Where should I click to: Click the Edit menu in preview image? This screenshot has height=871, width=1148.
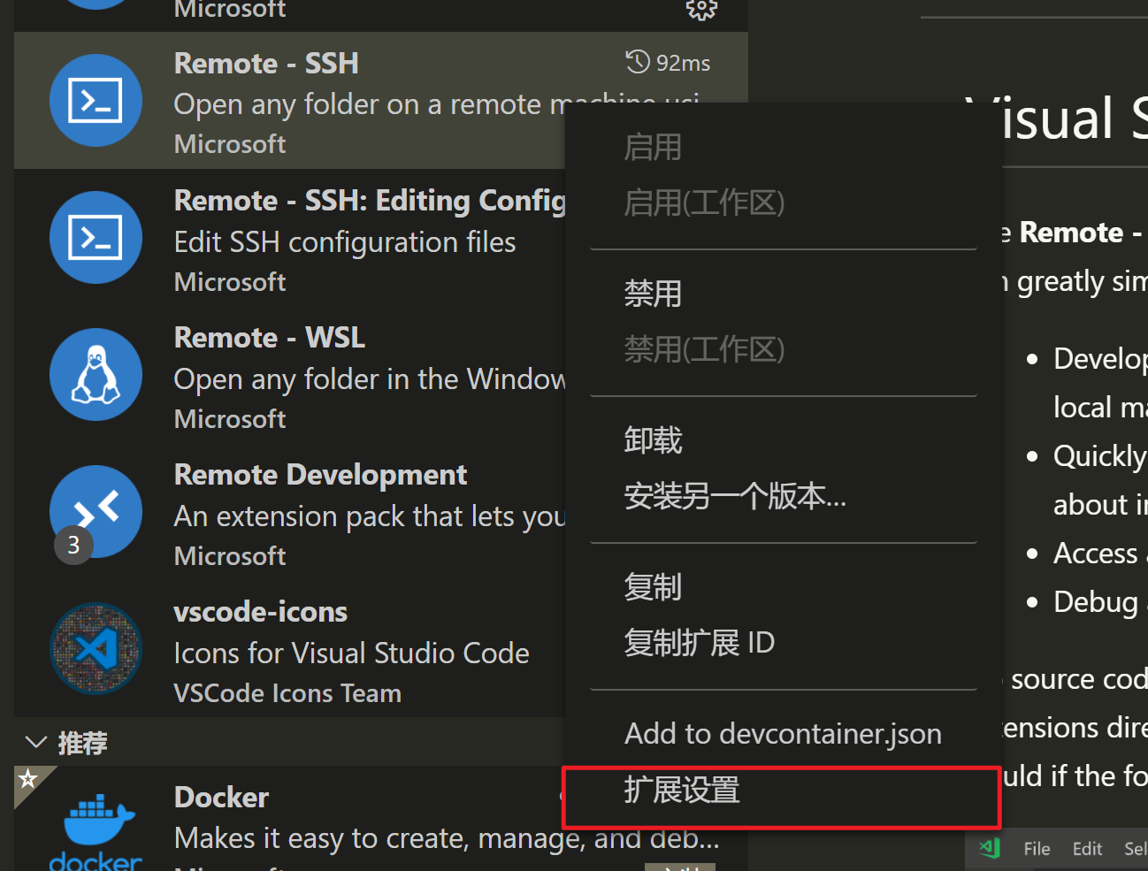point(1087,849)
